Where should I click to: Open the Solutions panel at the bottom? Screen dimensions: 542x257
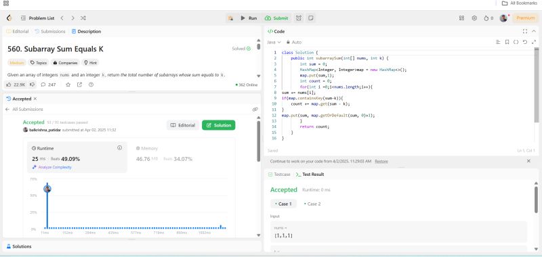point(19,247)
